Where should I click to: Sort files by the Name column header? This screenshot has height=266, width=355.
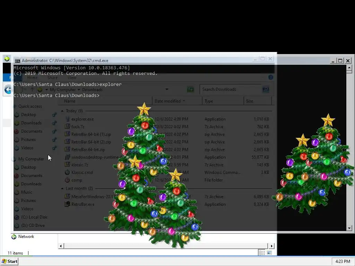105,101
